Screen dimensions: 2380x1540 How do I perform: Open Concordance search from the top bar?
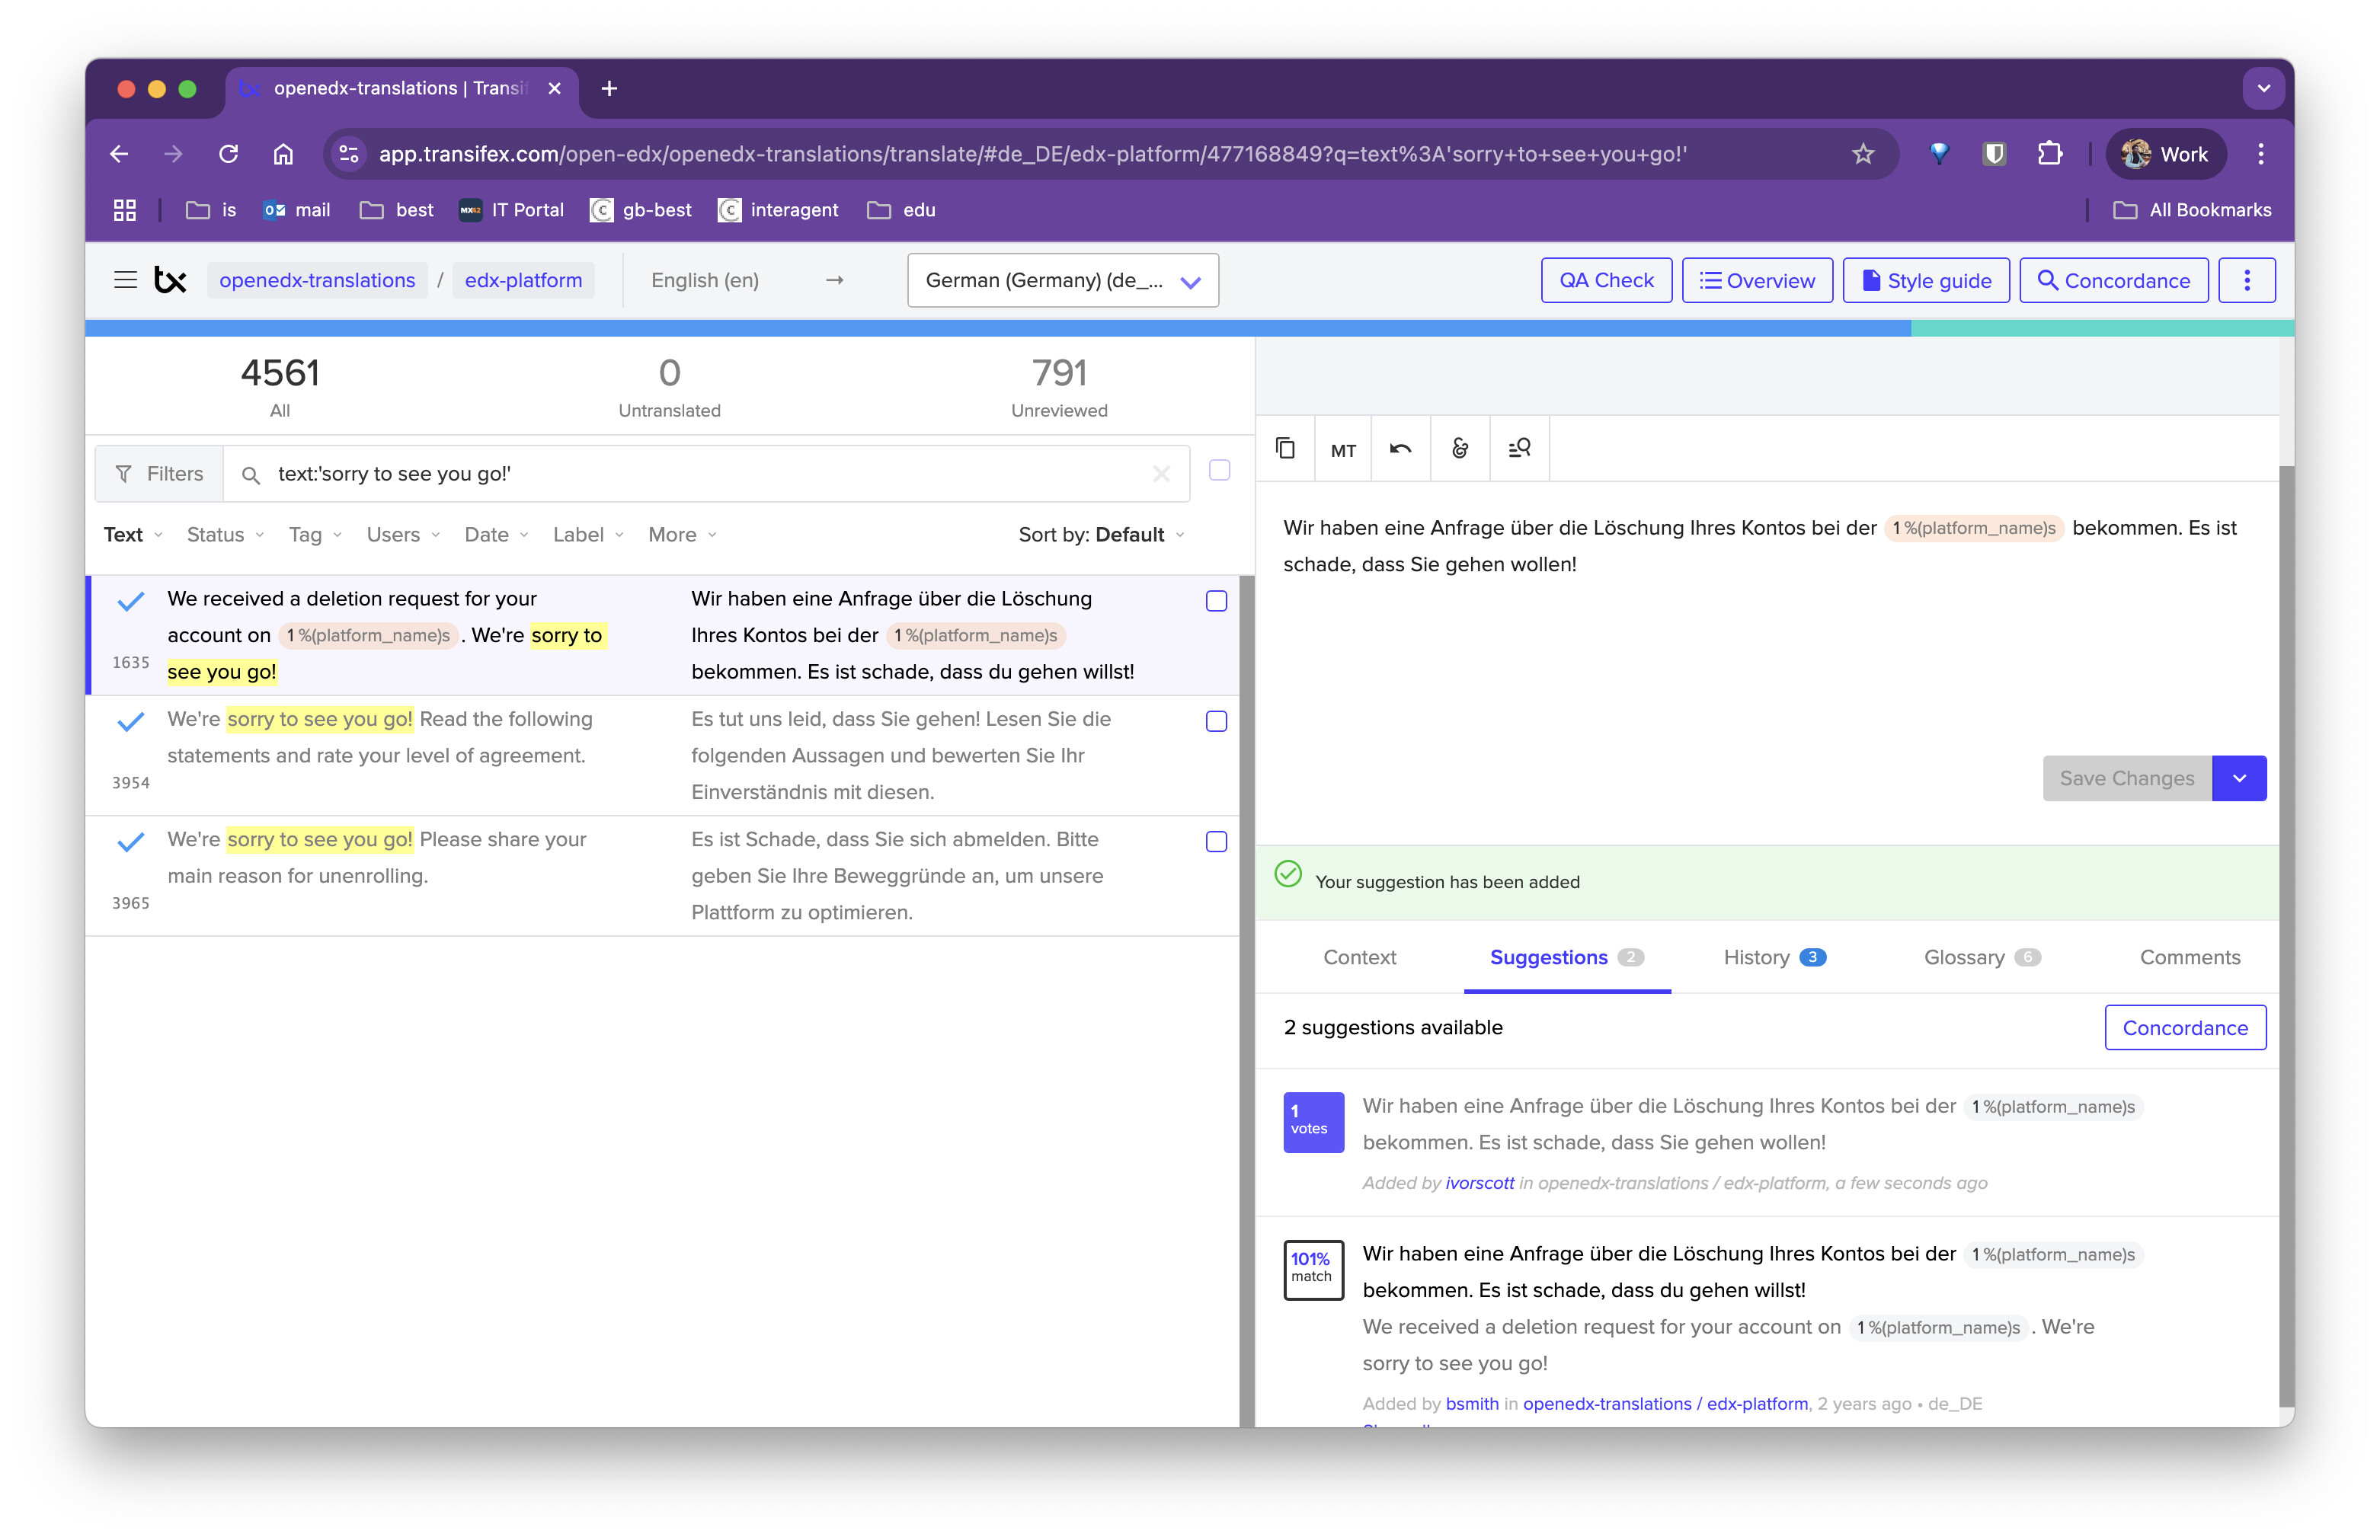point(2113,280)
